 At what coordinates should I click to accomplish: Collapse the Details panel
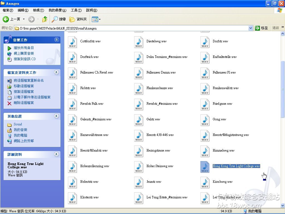tap(56, 154)
